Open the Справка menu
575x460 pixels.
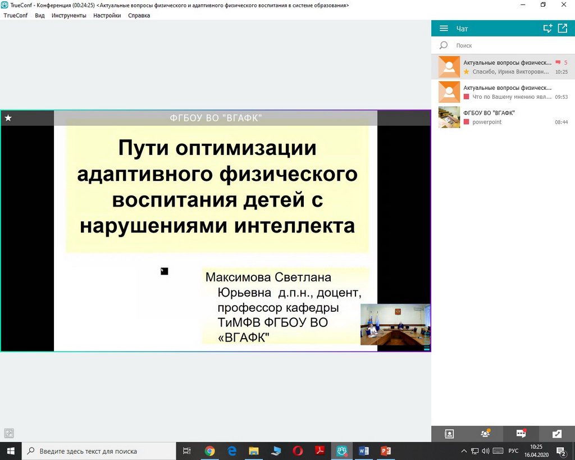coord(139,16)
